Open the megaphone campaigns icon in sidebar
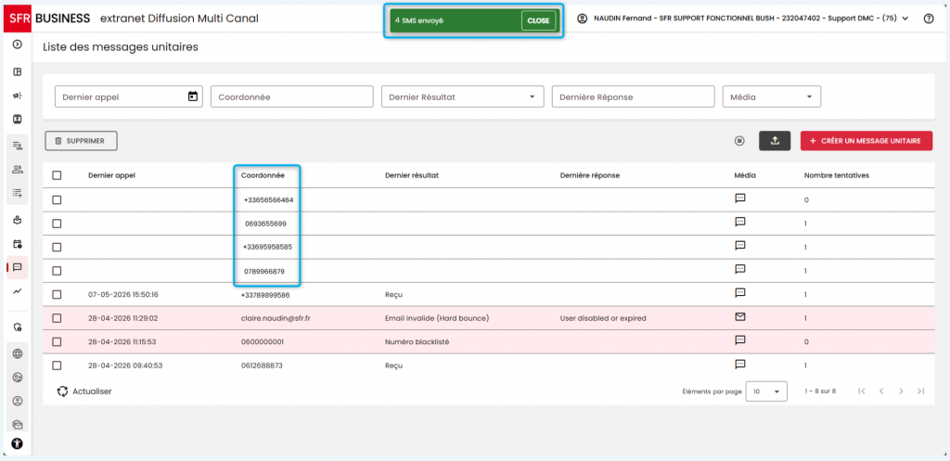The image size is (950, 461). tap(18, 96)
